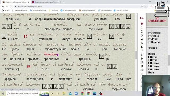170x96 pixels.
Task: Open a new browser tab
Action: 63,2
